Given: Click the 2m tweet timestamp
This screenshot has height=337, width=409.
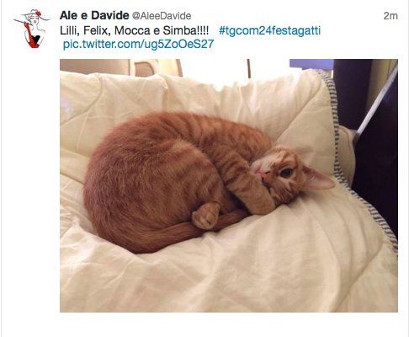Looking at the screenshot, I should pos(390,16).
